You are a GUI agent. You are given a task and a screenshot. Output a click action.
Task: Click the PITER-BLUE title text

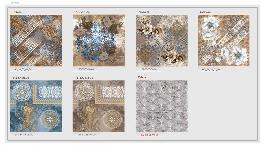21,78
